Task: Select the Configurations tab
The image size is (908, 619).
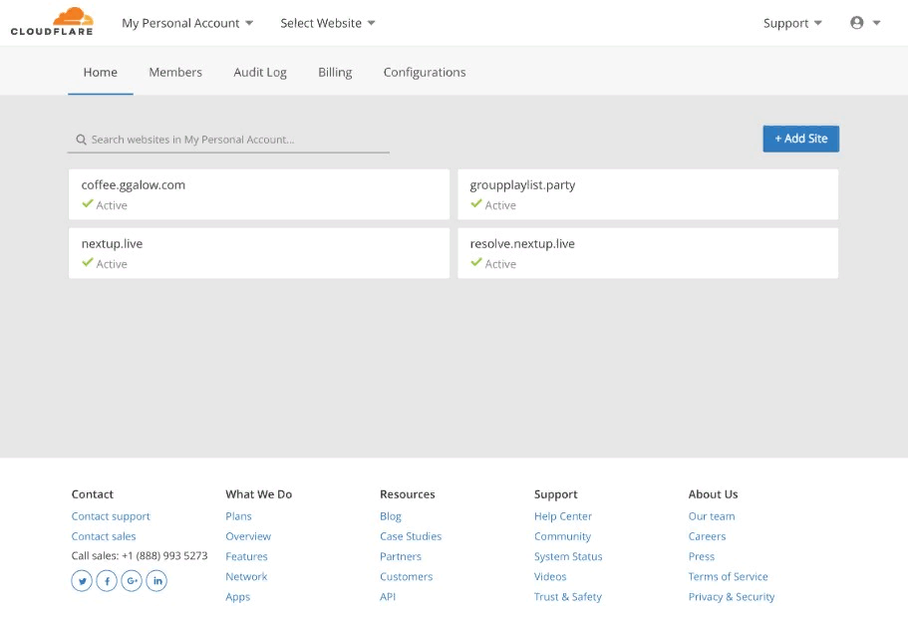Action: tap(425, 72)
